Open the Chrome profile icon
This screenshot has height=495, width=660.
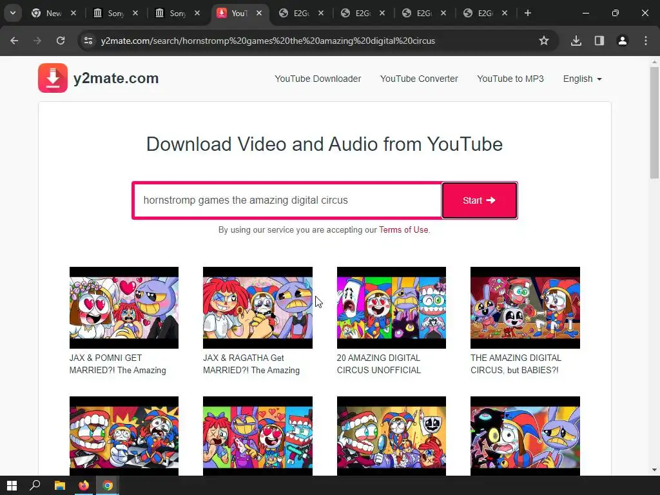(x=623, y=41)
